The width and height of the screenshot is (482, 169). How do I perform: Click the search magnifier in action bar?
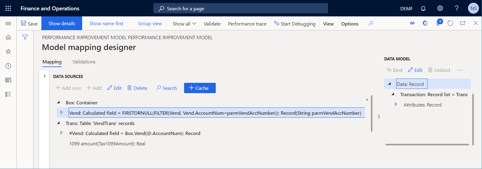(371, 23)
